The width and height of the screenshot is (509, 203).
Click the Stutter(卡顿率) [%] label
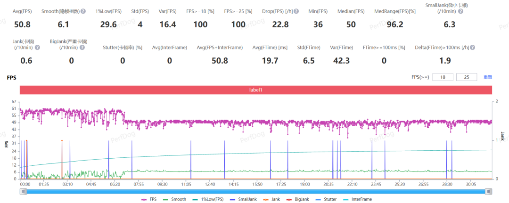pos(123,48)
